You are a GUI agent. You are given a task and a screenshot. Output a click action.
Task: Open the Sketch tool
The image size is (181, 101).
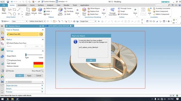(4, 11)
